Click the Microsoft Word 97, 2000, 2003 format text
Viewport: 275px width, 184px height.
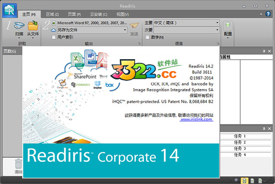(x=92, y=23)
